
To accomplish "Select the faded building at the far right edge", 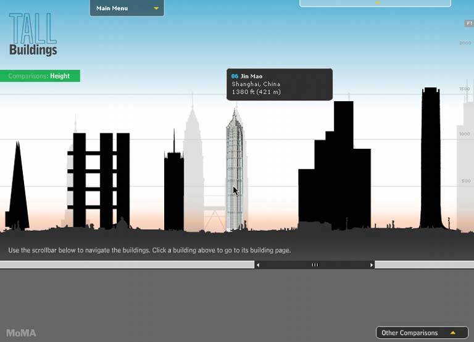I will pos(465,173).
